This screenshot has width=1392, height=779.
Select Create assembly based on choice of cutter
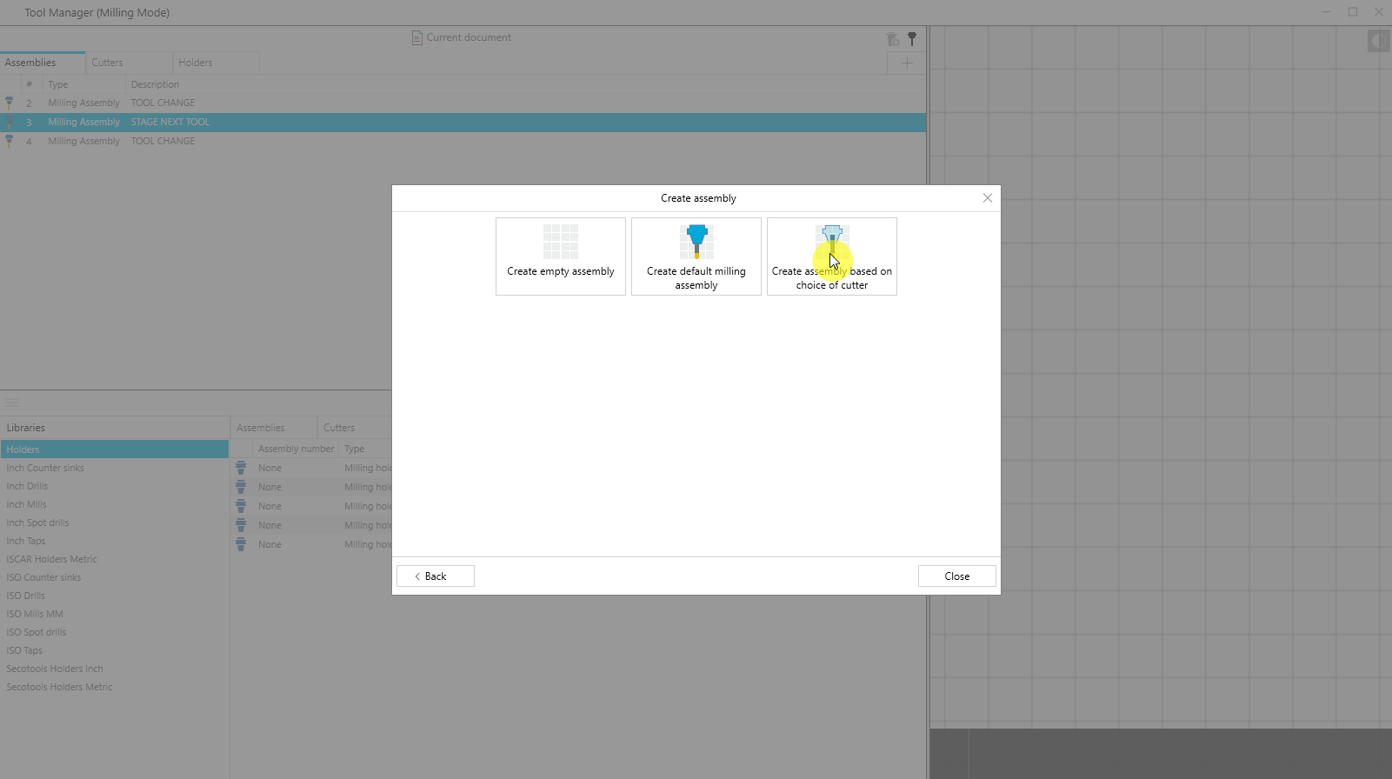click(832, 256)
